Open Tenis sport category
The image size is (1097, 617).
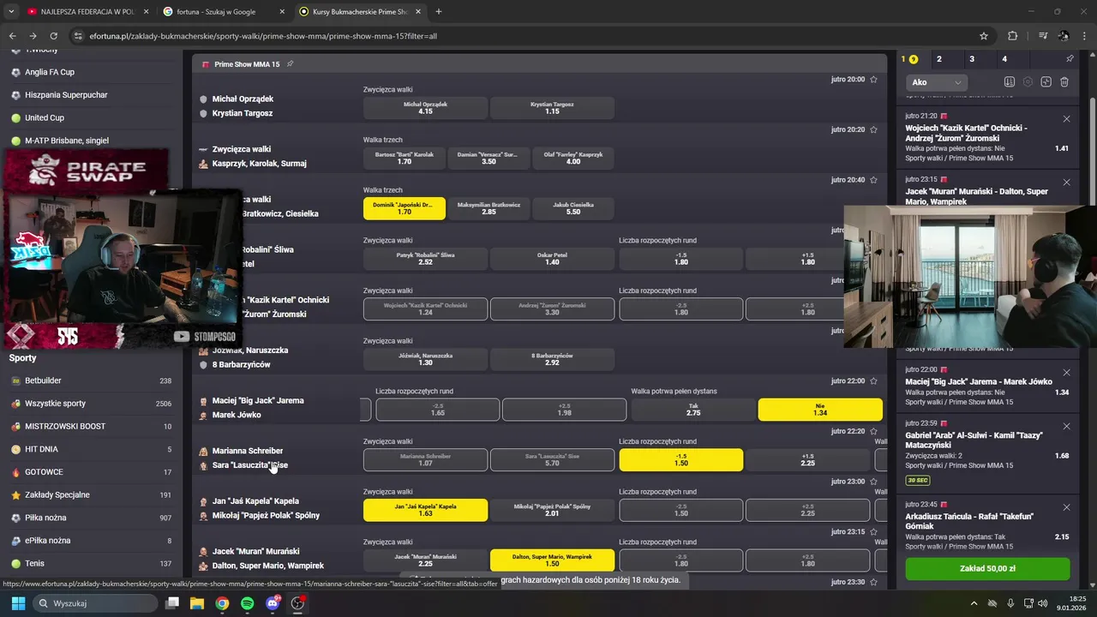[91, 564]
